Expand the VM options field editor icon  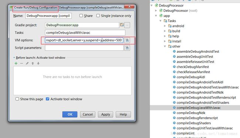127,40
